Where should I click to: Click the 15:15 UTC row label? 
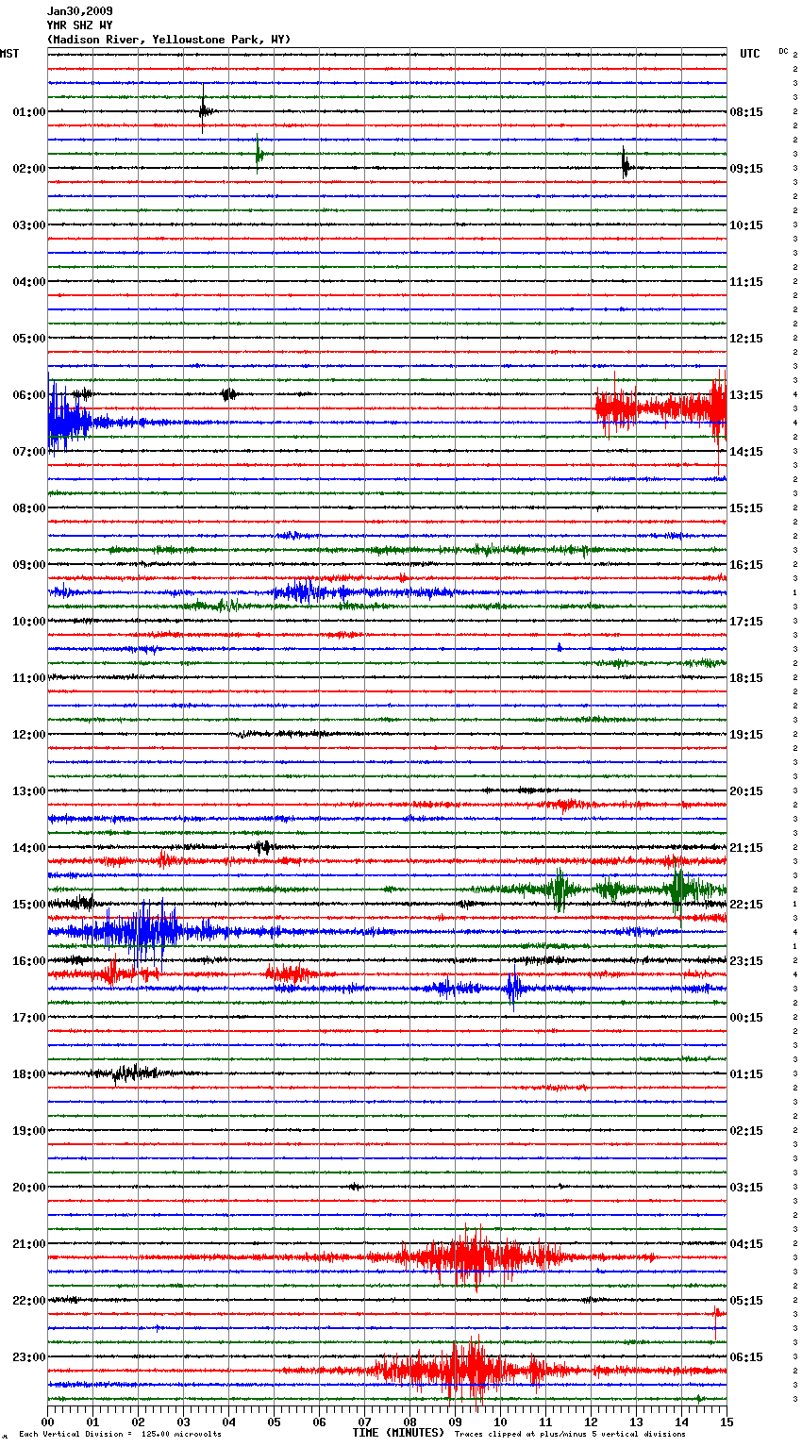[746, 508]
